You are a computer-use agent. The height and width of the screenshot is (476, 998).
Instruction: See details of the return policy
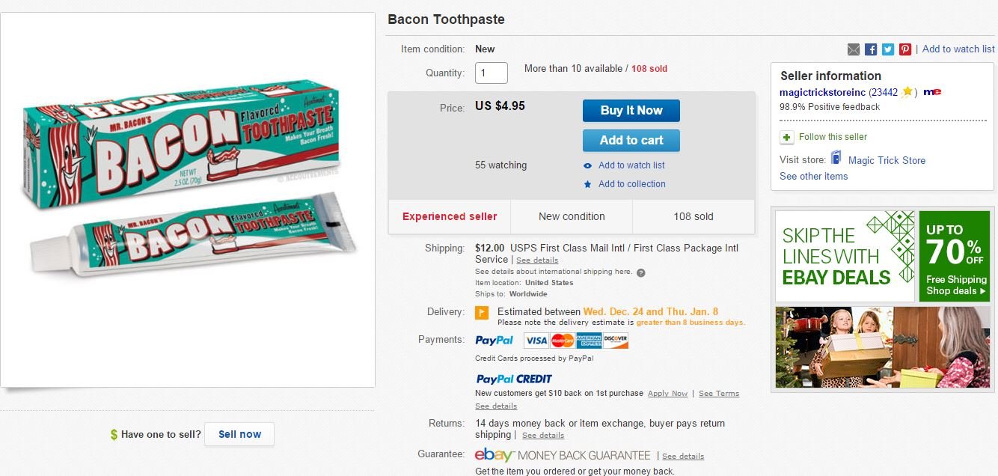543,436
